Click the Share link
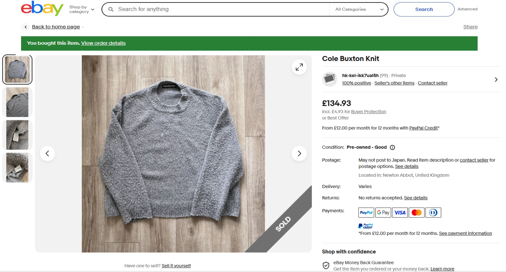The image size is (506, 272). [470, 27]
